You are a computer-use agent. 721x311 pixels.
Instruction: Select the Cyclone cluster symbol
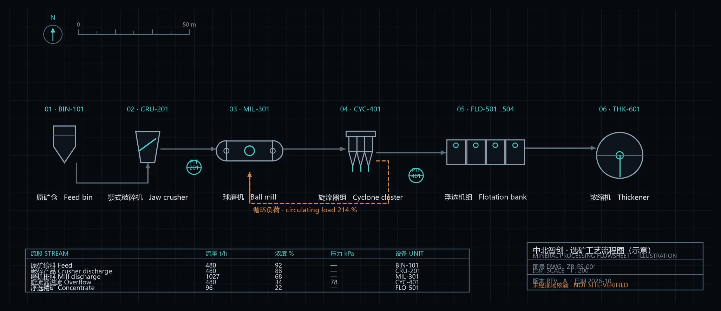click(x=361, y=151)
